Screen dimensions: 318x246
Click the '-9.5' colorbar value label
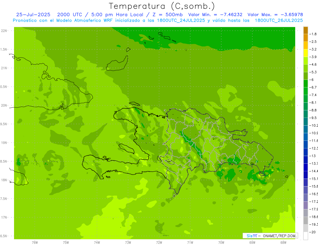coord(313,118)
